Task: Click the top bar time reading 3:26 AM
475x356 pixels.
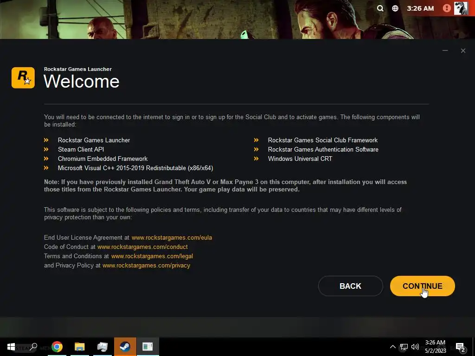Action: tap(420, 8)
